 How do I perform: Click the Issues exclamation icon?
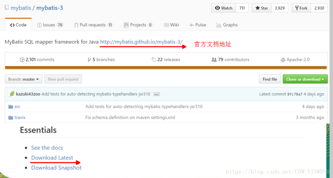coord(39,25)
